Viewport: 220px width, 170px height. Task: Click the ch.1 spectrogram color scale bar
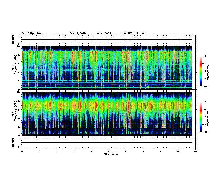point(201,71)
